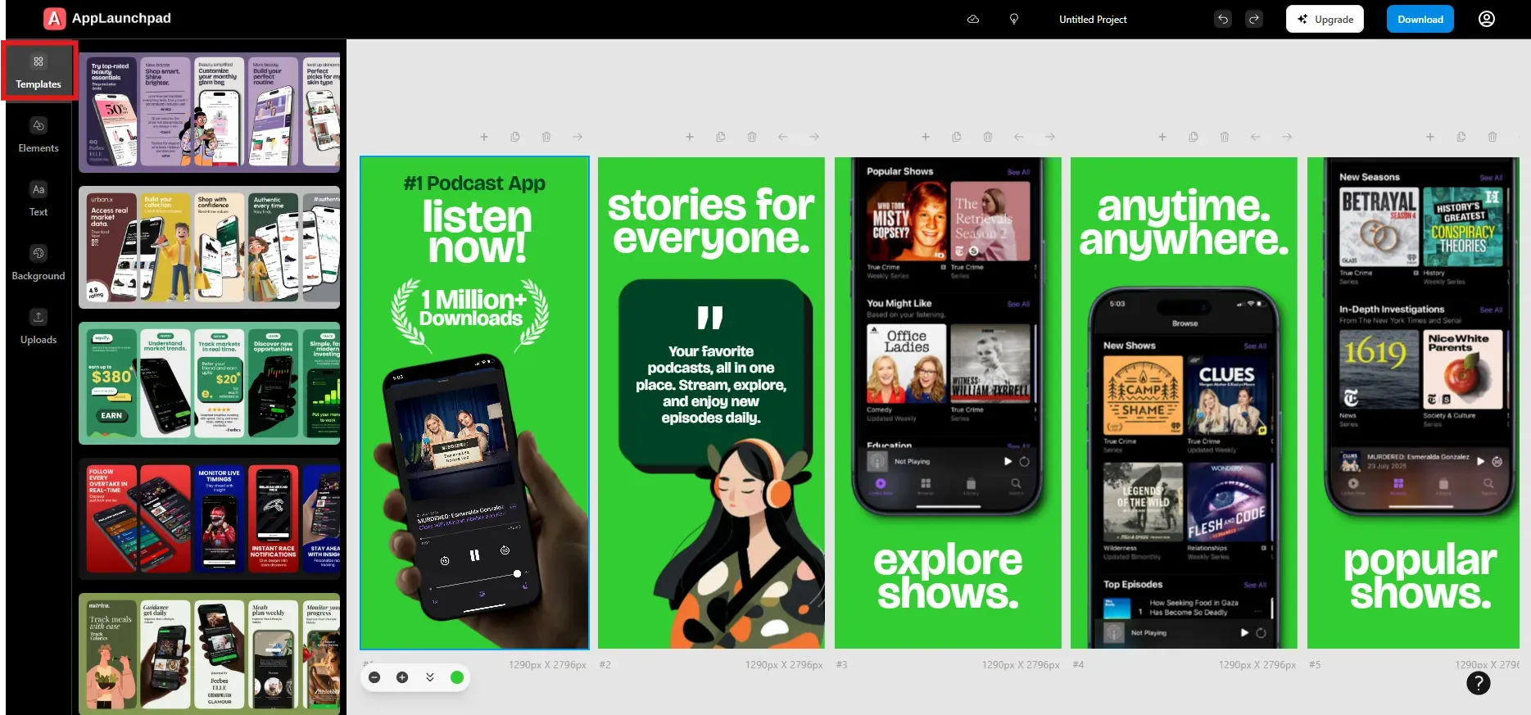The height and width of the screenshot is (715, 1531).
Task: Click the green background color swatch
Action: click(x=457, y=677)
